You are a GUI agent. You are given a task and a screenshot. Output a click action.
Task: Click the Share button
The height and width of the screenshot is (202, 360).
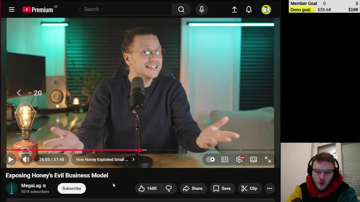point(193,189)
